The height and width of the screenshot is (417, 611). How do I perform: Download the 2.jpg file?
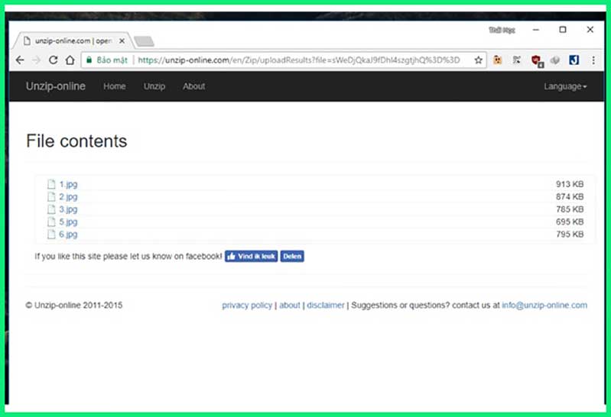click(x=68, y=197)
